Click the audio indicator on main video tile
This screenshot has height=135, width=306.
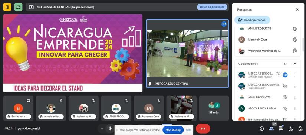[x=224, y=24]
